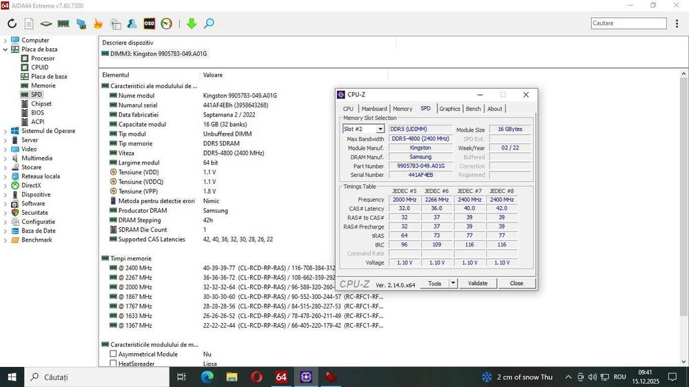Open the three-dot menu in AIDA64
The width and height of the screenshot is (689, 387).
677,23
